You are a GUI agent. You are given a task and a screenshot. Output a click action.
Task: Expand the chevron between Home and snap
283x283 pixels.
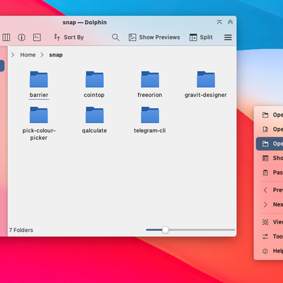click(42, 55)
